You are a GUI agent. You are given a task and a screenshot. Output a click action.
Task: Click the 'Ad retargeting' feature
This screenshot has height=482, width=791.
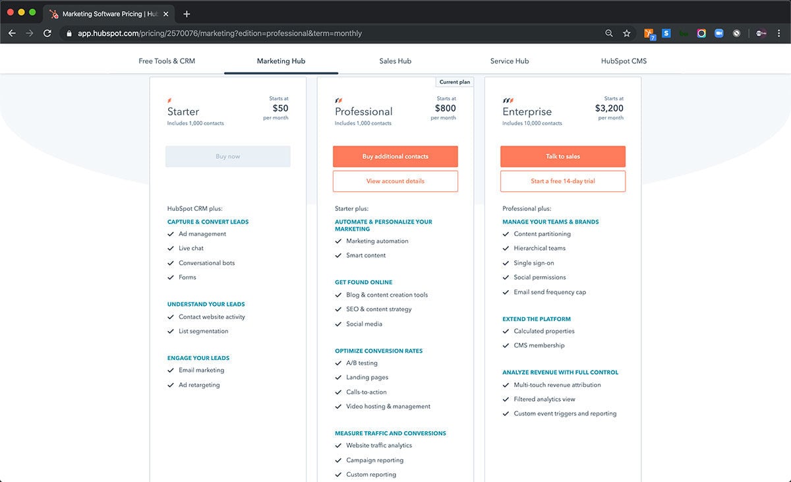200,385
